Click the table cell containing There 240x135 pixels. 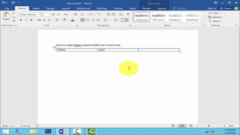pos(76,50)
